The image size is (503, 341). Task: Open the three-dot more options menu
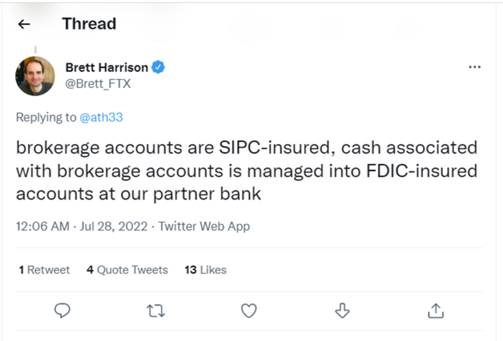click(475, 67)
